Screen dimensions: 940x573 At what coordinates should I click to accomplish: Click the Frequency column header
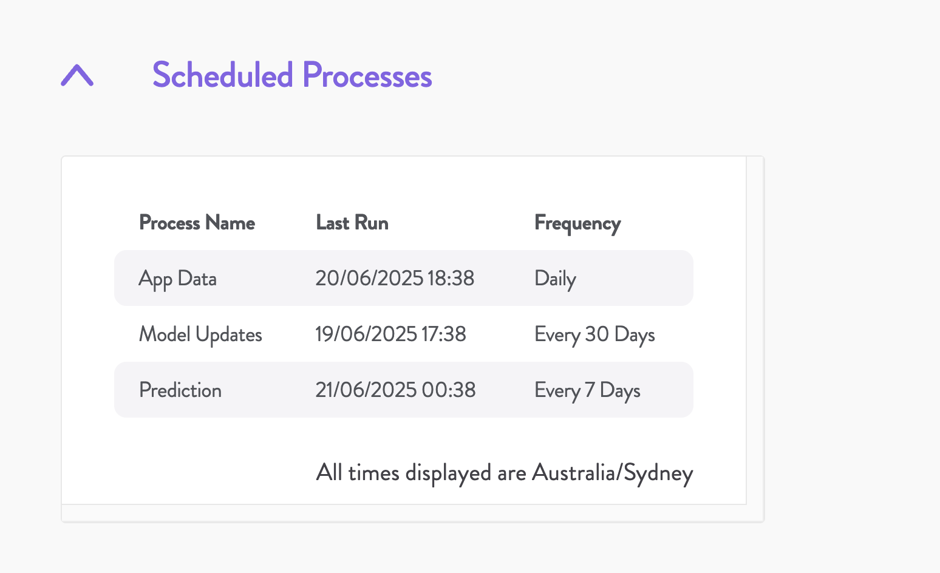tap(577, 223)
